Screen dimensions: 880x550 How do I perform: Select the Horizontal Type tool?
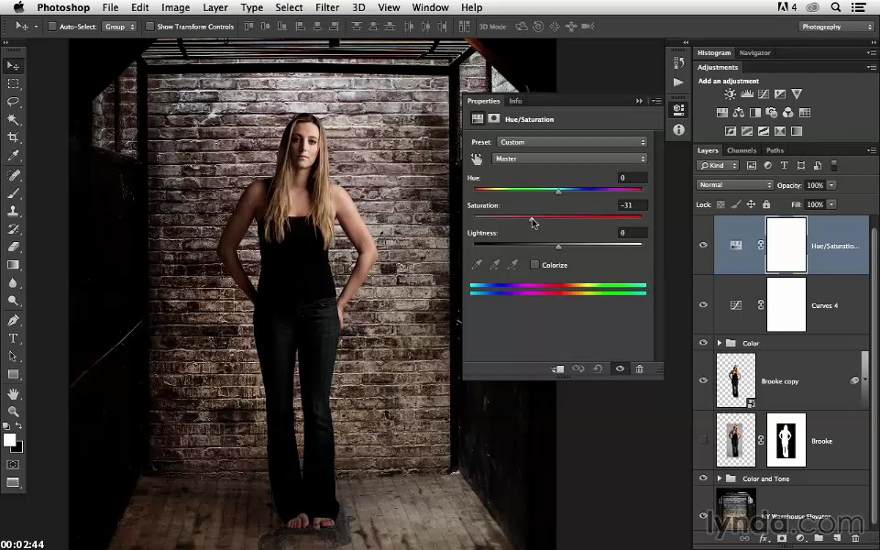[13, 338]
